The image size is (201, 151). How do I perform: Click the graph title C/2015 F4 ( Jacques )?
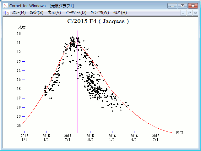[98, 21]
